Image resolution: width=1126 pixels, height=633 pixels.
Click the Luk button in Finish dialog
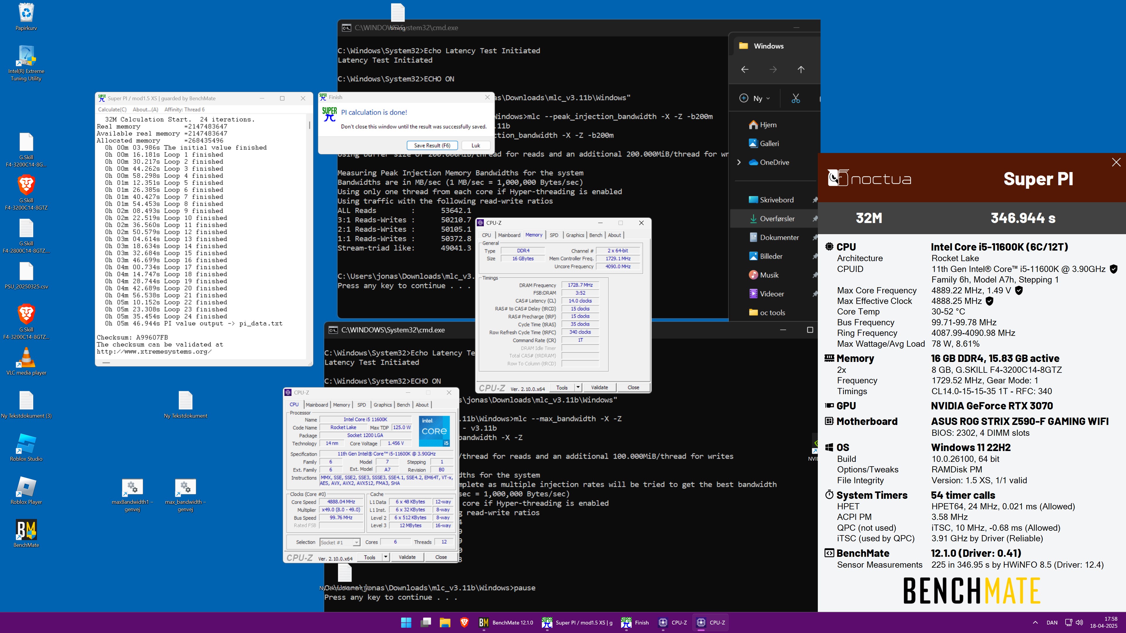click(x=476, y=145)
